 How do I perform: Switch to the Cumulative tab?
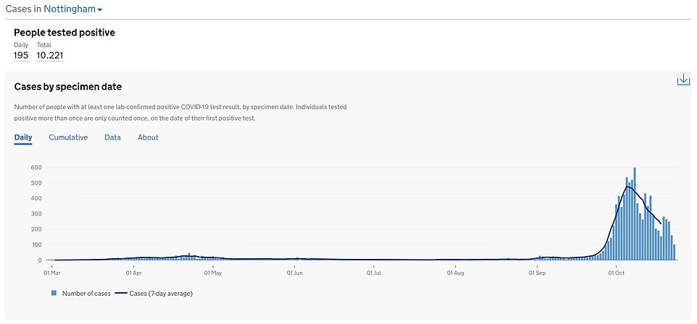pyautogui.click(x=68, y=137)
